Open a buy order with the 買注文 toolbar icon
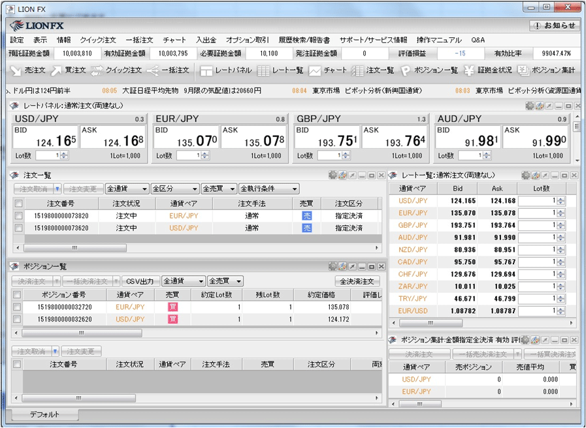Image resolution: width=586 pixels, height=428 pixels. pos(68,70)
